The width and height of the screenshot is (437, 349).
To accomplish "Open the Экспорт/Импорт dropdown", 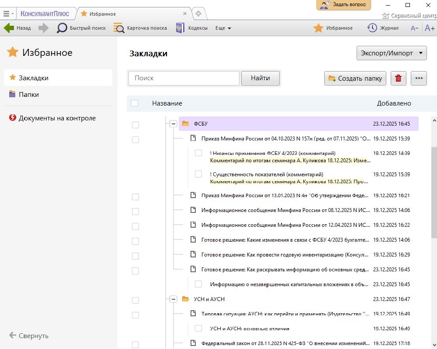I will click(392, 53).
